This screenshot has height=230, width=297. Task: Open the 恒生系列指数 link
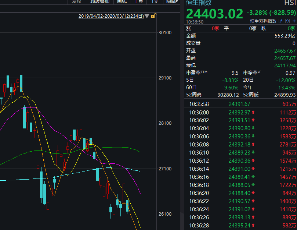pyautogui.click(x=263, y=21)
